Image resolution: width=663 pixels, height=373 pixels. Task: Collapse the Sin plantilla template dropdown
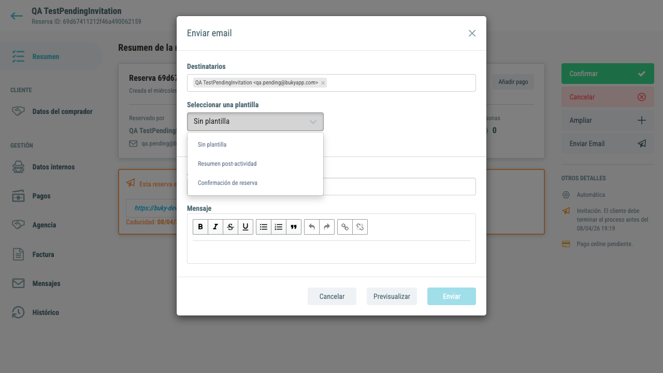255,122
